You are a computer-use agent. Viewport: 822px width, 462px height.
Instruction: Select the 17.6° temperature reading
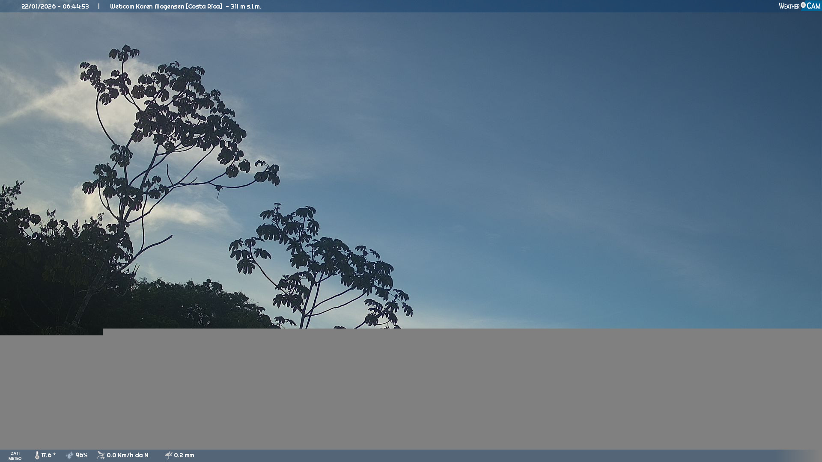(x=48, y=455)
